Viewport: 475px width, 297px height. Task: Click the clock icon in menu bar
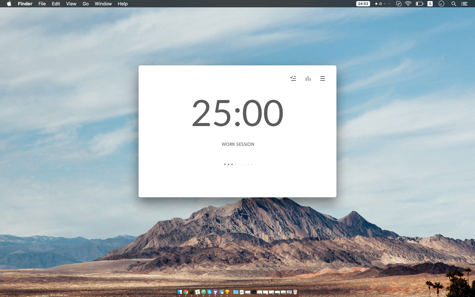(441, 4)
